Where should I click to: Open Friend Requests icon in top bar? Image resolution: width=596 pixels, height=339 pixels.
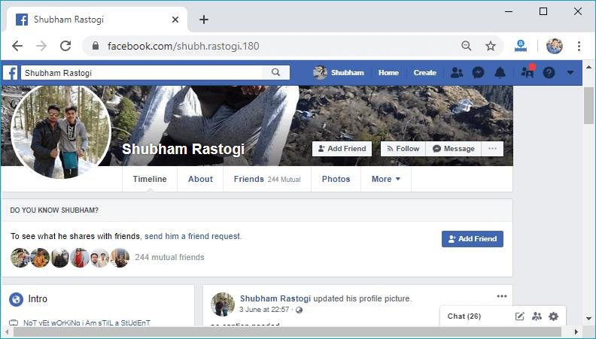tap(457, 72)
